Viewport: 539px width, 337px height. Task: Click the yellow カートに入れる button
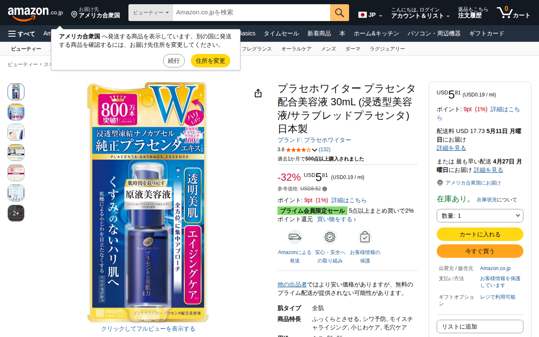click(480, 234)
